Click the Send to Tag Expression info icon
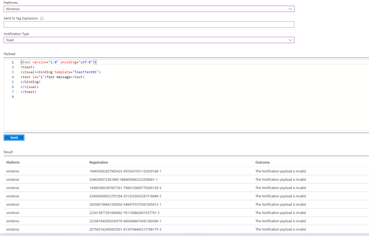Viewport: 369px width, 236px height. point(42,18)
